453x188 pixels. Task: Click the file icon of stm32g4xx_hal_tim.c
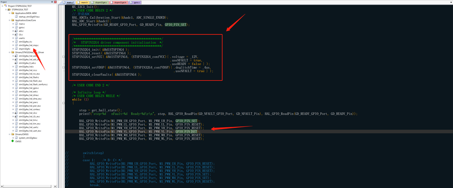pyautogui.click(x=16, y=120)
